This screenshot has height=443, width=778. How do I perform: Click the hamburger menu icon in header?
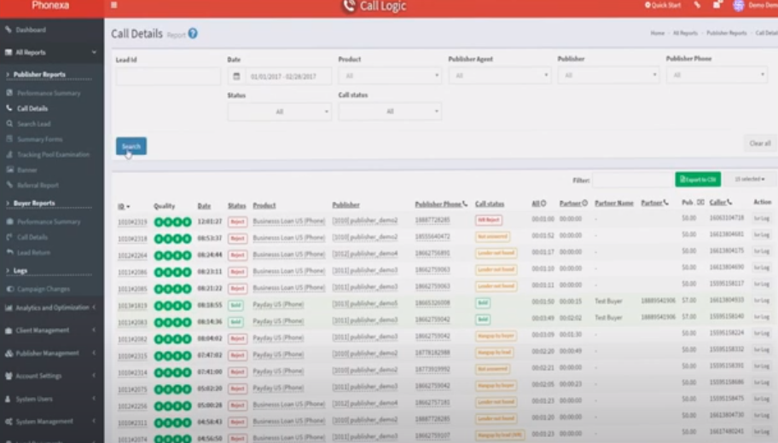coord(114,5)
